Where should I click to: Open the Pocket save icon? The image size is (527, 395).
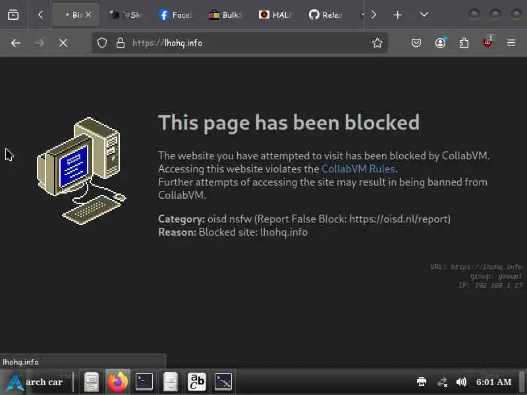416,43
